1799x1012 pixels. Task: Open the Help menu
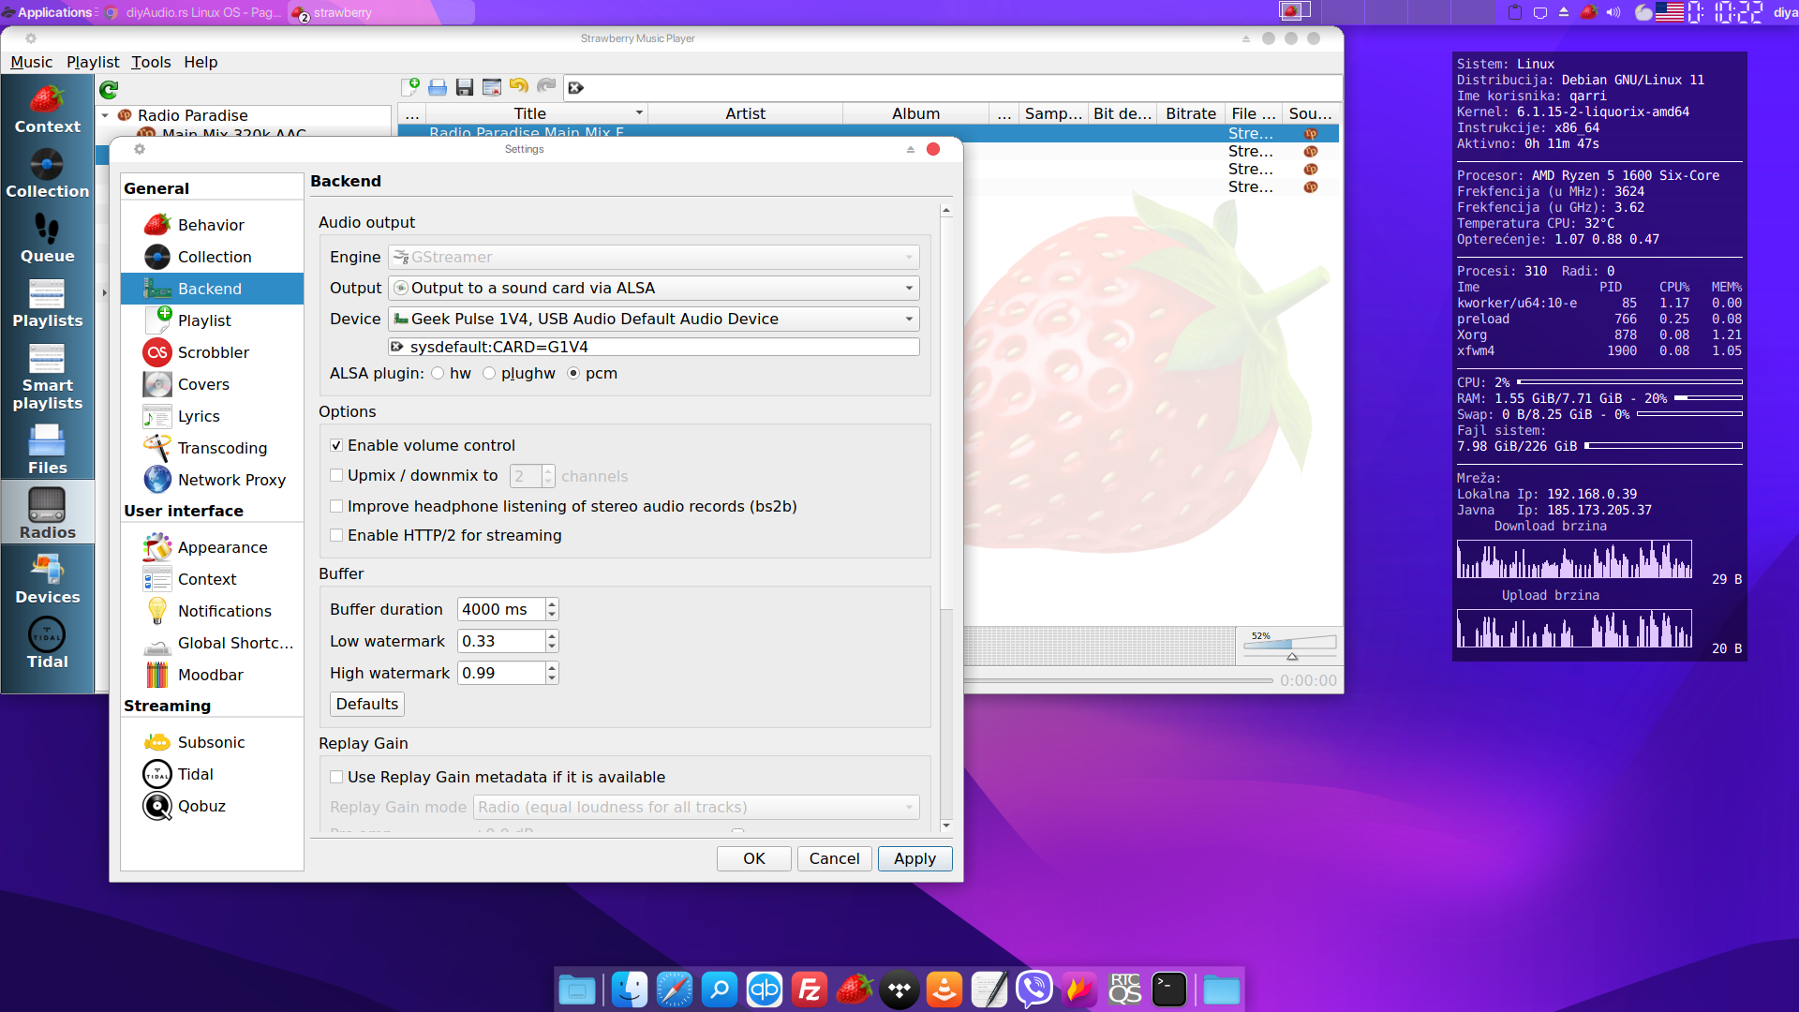click(201, 62)
